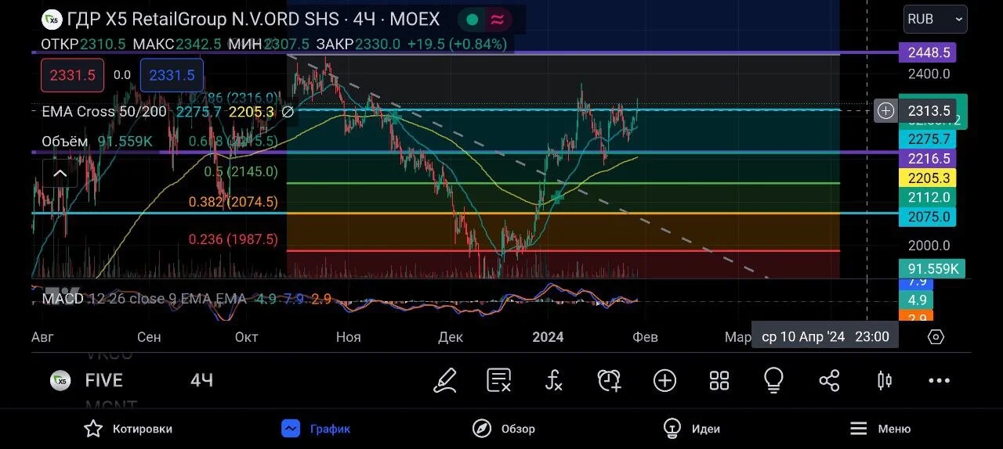Create an alert with the alarm clock icon
The image size is (1003, 449).
(610, 380)
